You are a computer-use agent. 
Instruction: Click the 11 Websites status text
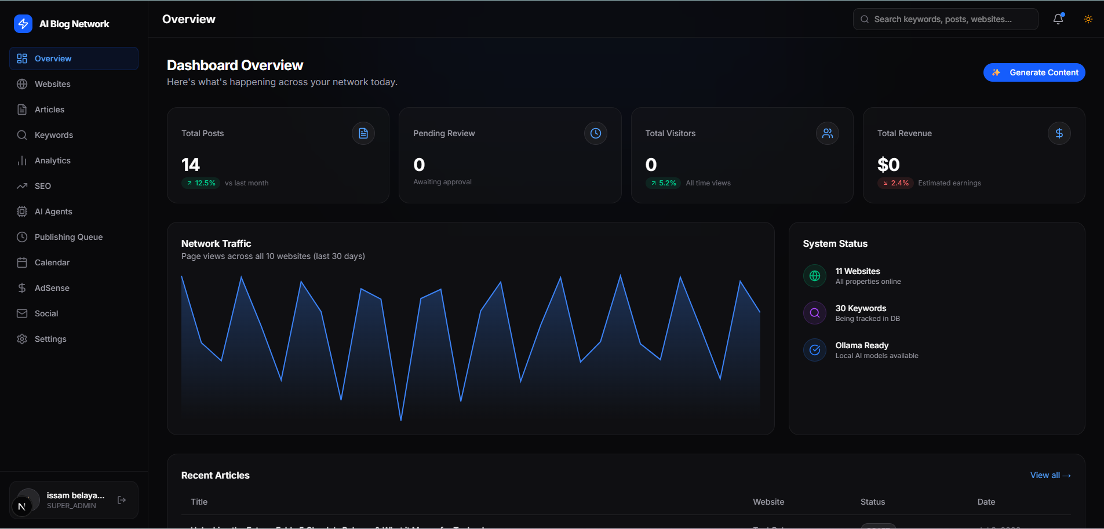(x=858, y=271)
